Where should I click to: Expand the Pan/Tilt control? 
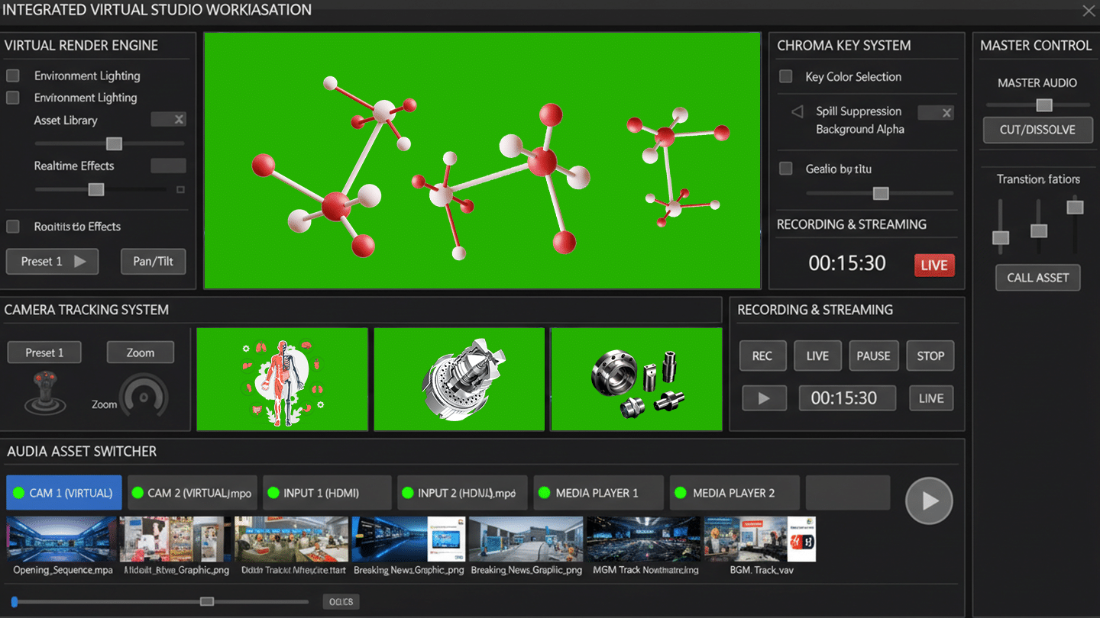(x=153, y=261)
